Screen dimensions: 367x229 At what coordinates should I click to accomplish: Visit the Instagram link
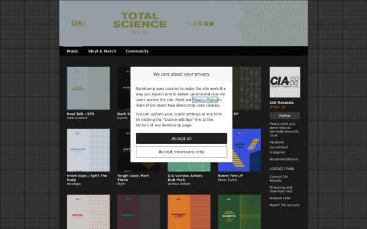click(x=277, y=152)
